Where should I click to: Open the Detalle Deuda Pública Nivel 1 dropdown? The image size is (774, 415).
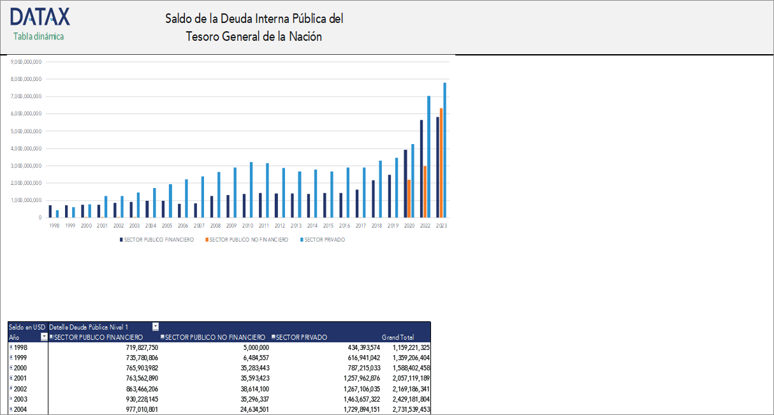point(155,326)
